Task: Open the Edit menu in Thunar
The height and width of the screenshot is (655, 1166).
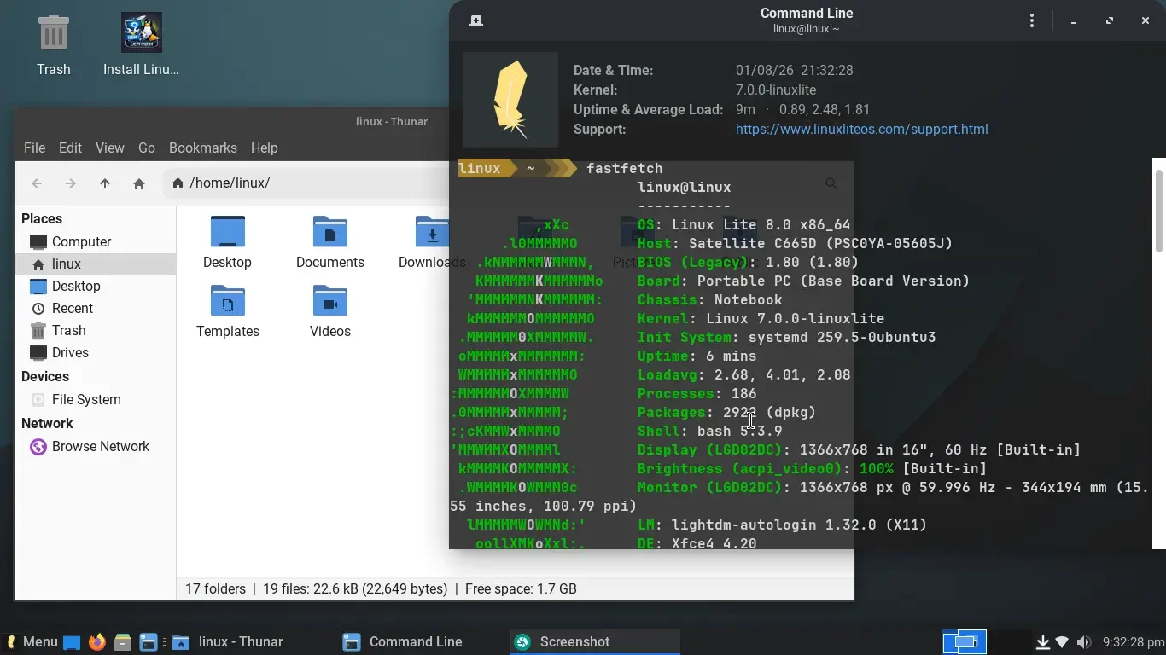Action: [x=70, y=148]
